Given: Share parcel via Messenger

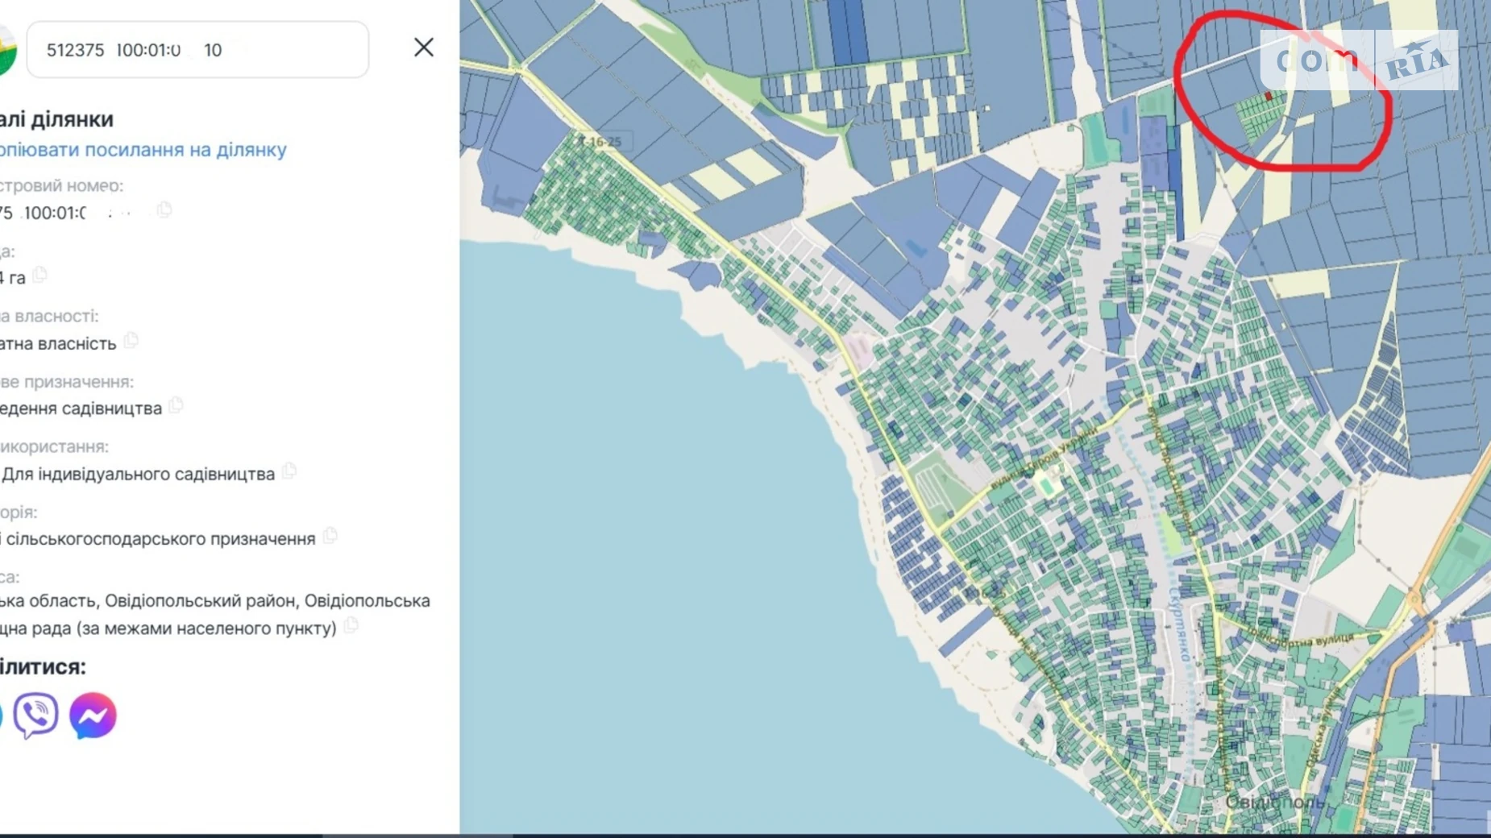Looking at the screenshot, I should (x=93, y=715).
